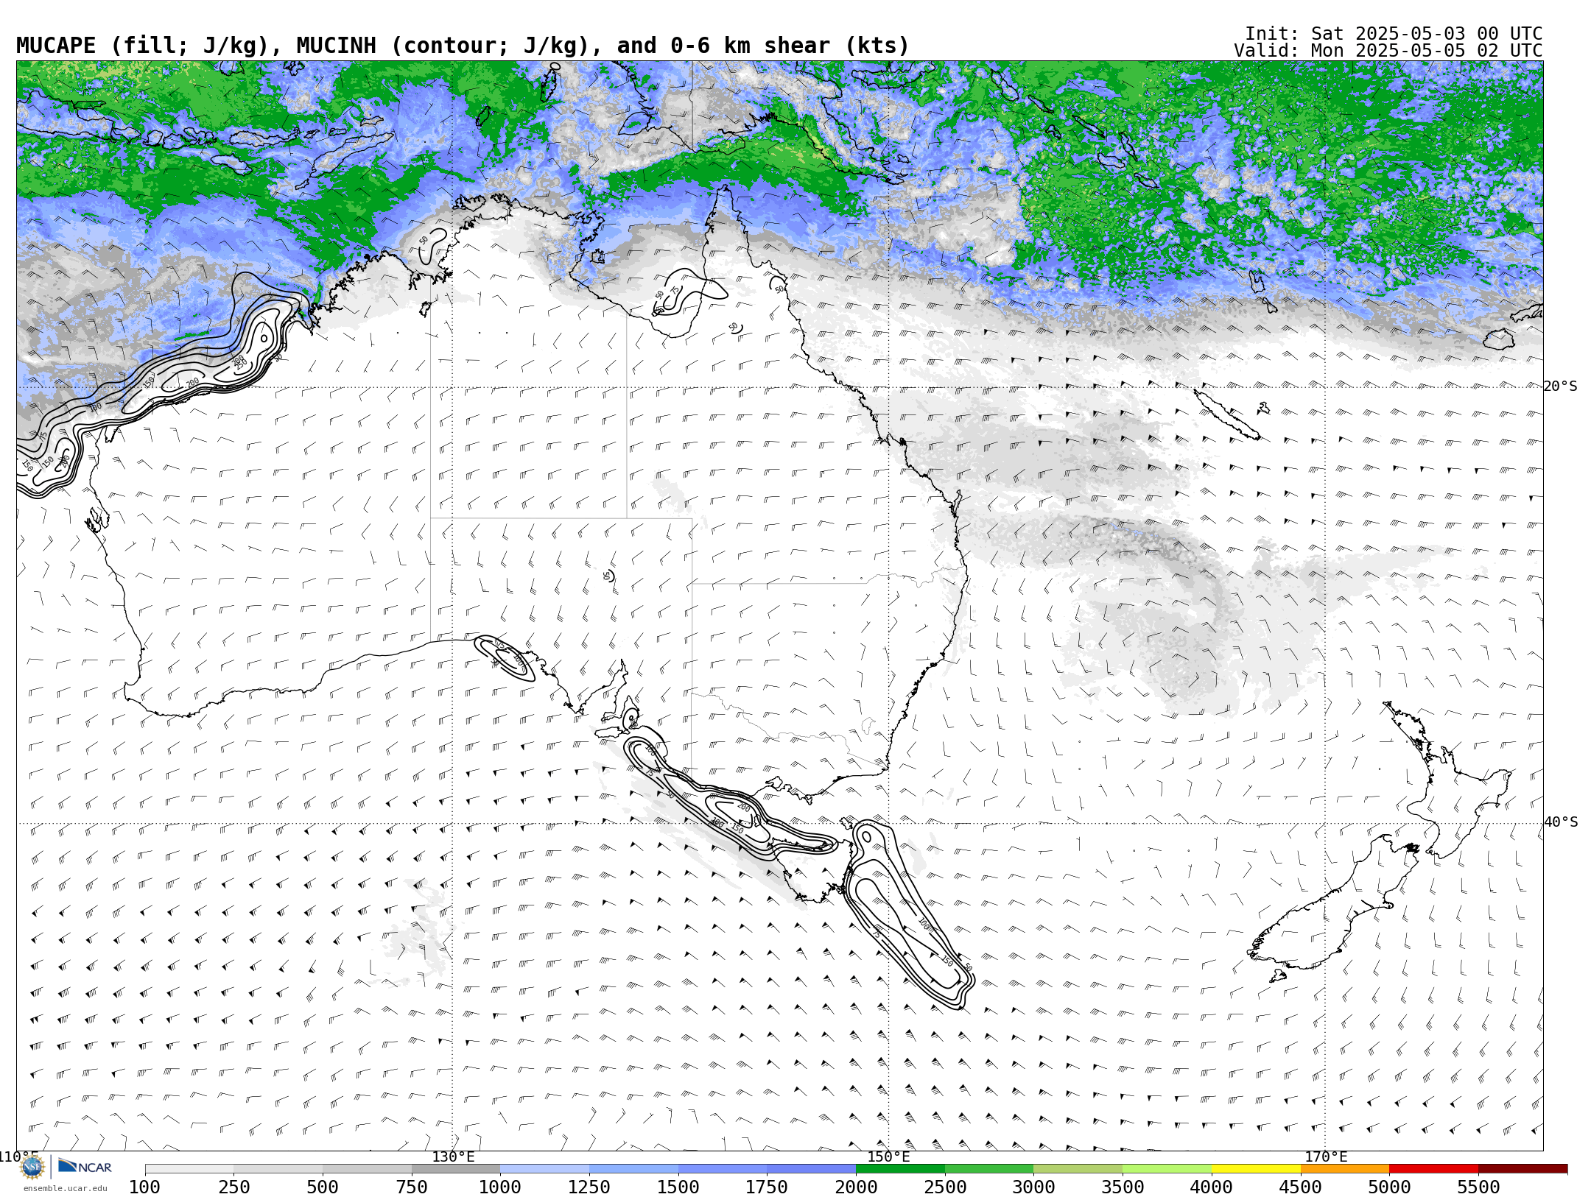Click the 130°E longitude label
The width and height of the screenshot is (1591, 1197).
(453, 1157)
